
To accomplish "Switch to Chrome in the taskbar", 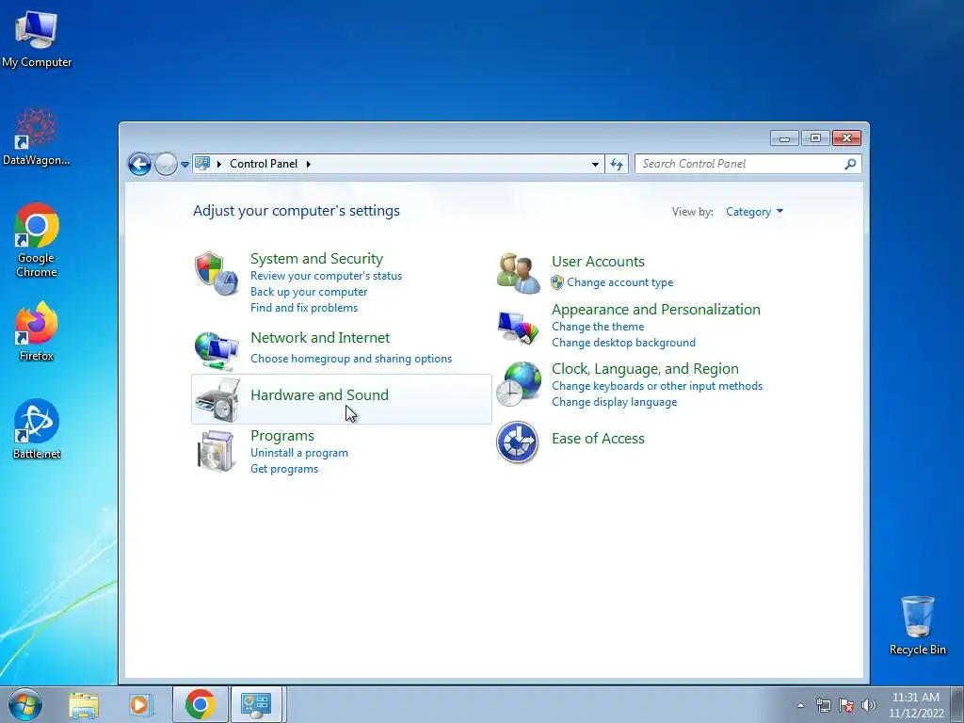I will (200, 704).
